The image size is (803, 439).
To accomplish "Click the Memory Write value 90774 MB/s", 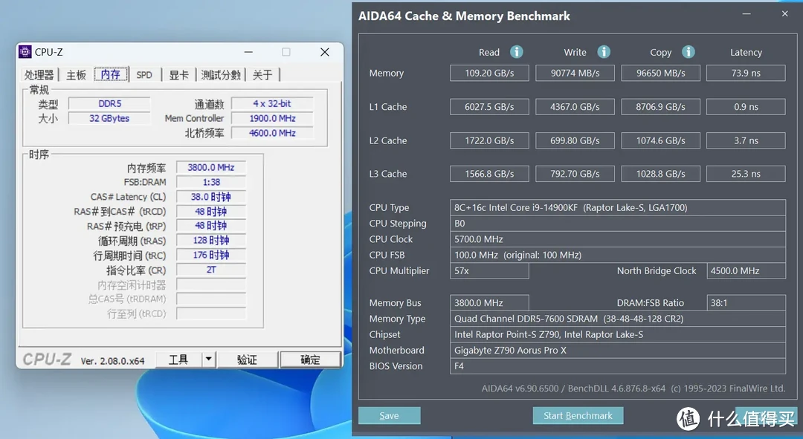I will coord(575,73).
